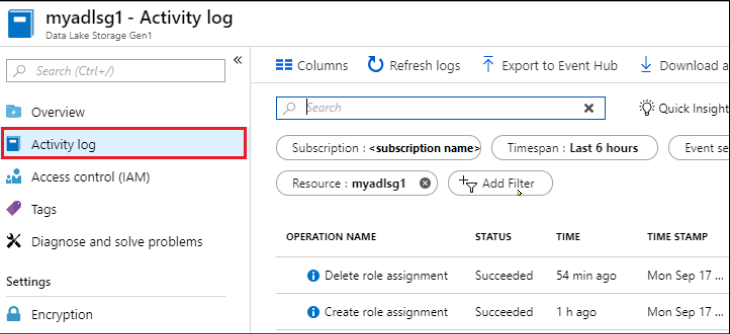The width and height of the screenshot is (730, 334).
Task: Select the Export to Event Hub icon
Action: [488, 65]
